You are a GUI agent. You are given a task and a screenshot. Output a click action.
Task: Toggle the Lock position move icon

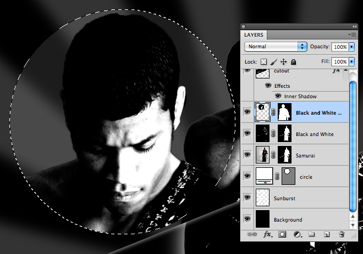(x=283, y=61)
